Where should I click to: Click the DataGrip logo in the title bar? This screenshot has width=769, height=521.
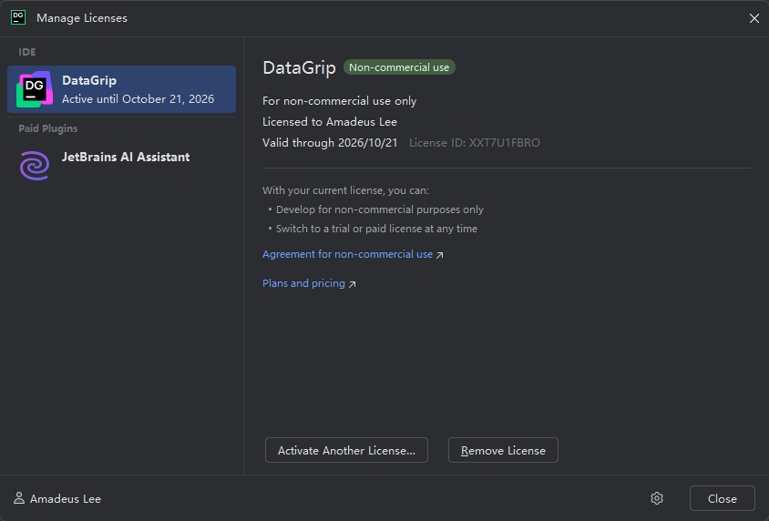18,17
